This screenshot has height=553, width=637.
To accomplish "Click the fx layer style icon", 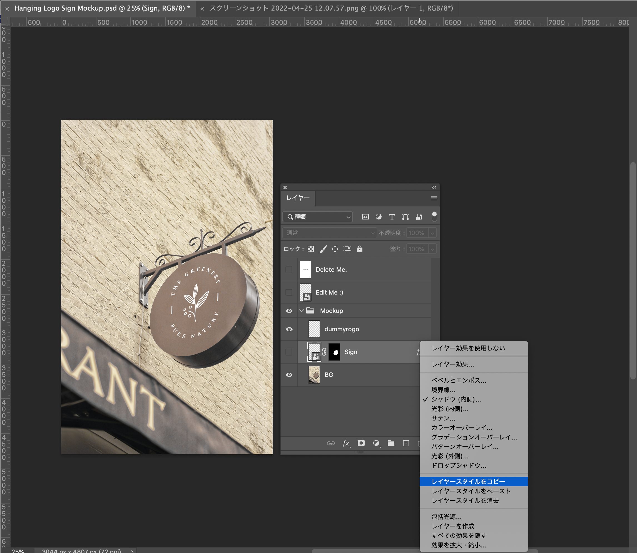I will click(346, 443).
